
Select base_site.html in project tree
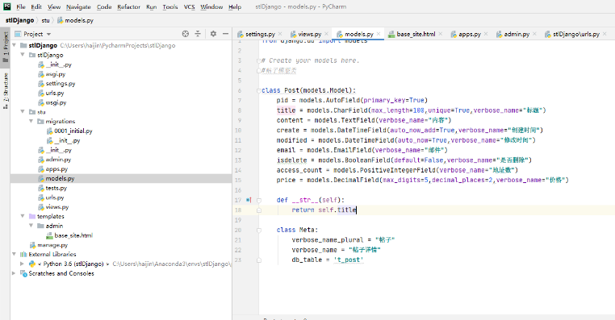[73, 235]
